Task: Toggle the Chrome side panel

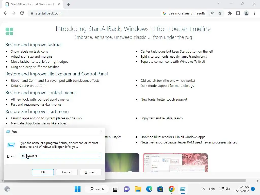Action: 238,13
